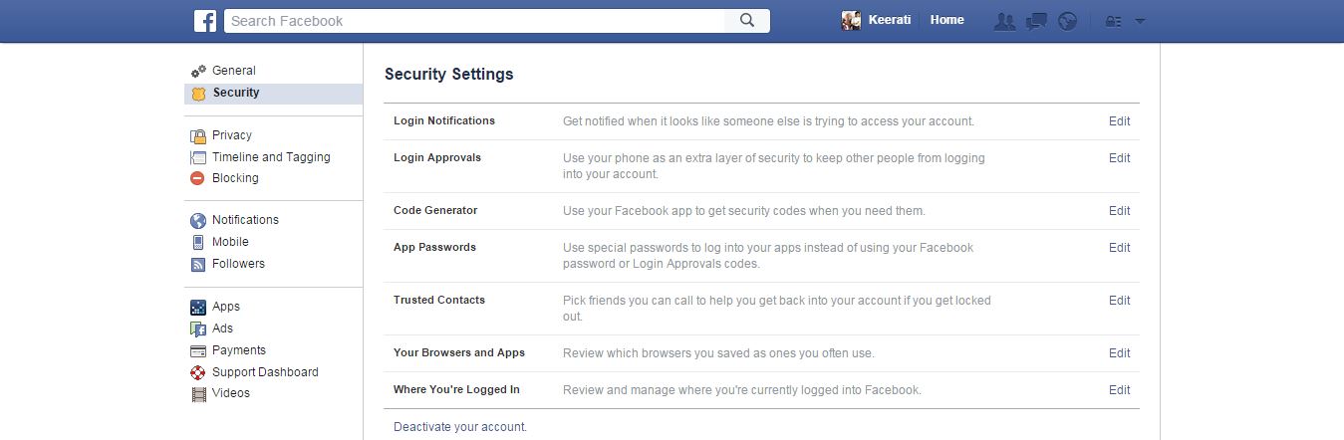Click the Apps sidebar icon
1344x440 pixels.
[198, 307]
